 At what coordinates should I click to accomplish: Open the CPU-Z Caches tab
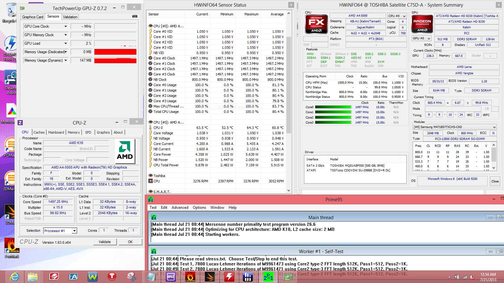pos(39,132)
